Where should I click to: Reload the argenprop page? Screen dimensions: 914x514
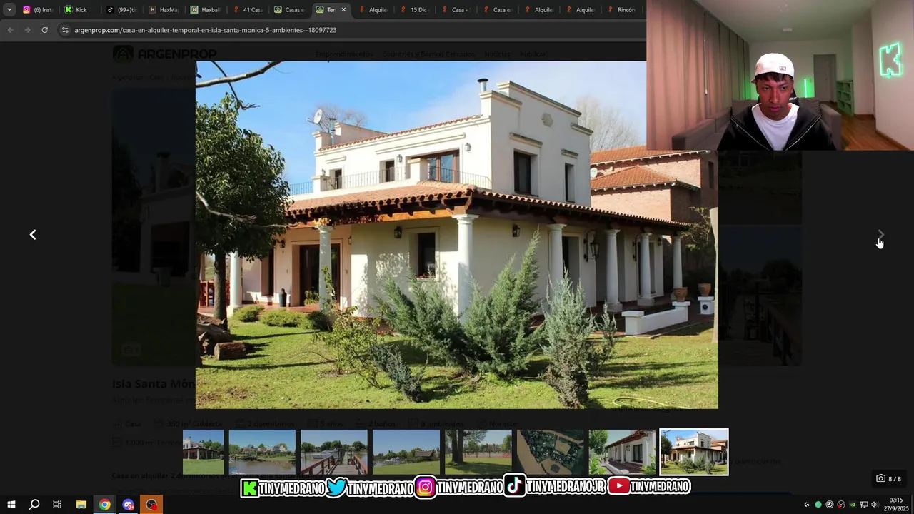coord(44,30)
